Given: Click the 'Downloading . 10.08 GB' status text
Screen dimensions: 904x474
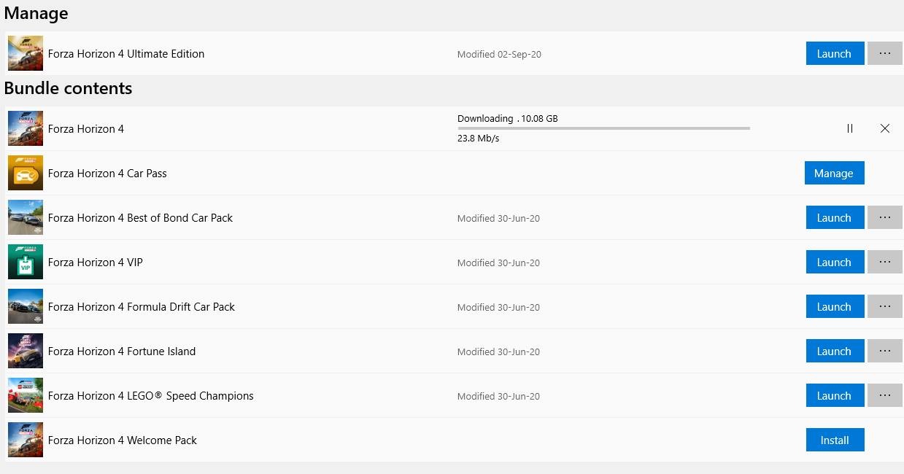Looking at the screenshot, I should 508,118.
